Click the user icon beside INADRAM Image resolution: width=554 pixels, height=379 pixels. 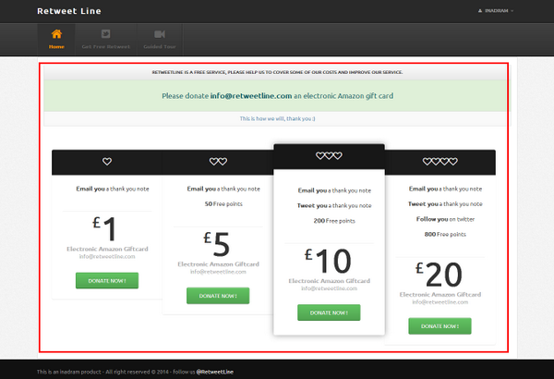tap(480, 10)
